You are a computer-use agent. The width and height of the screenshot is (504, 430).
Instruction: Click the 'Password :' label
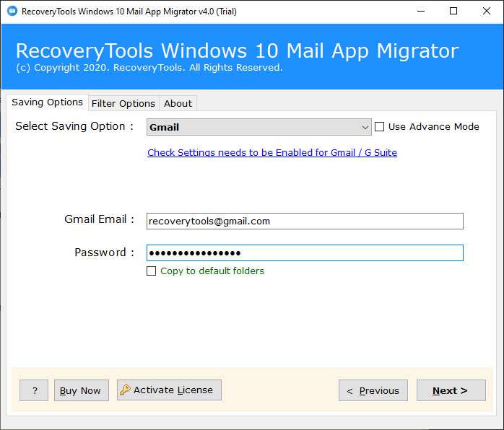pos(104,252)
